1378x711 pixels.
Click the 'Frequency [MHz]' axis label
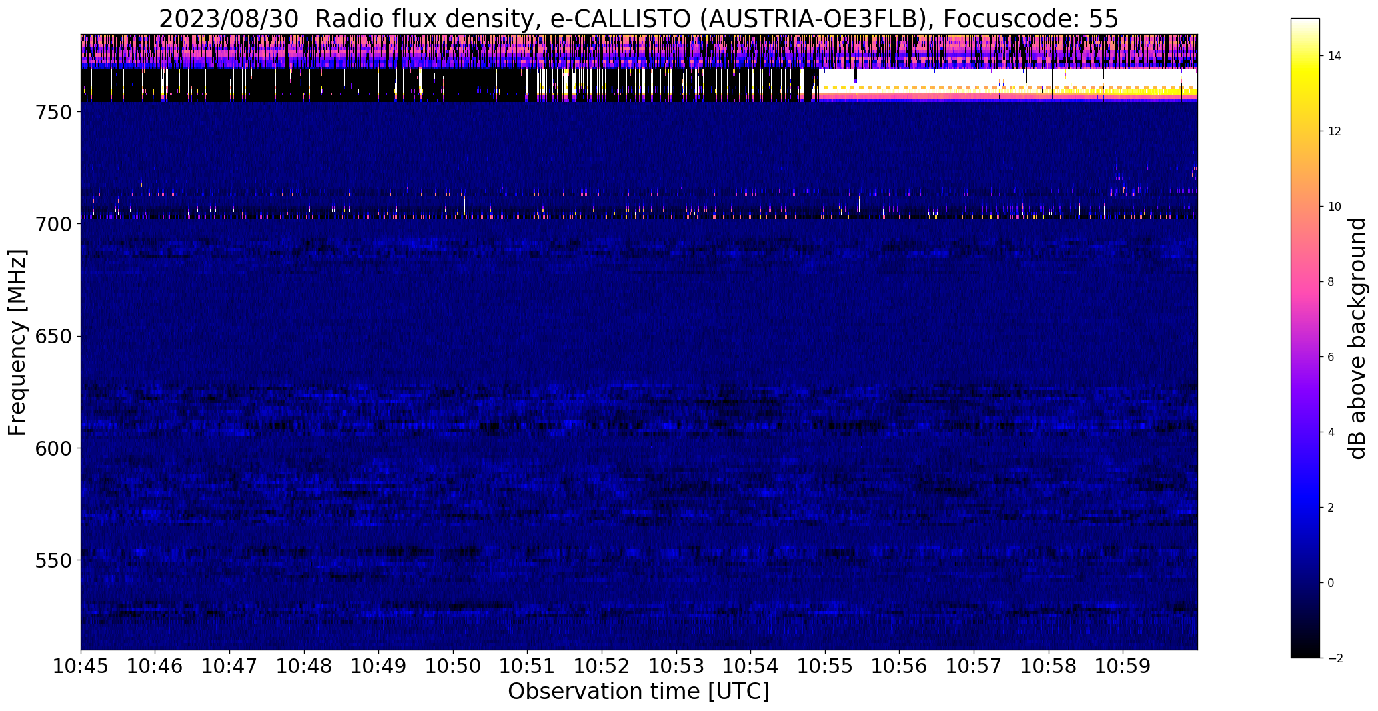[x=18, y=343]
